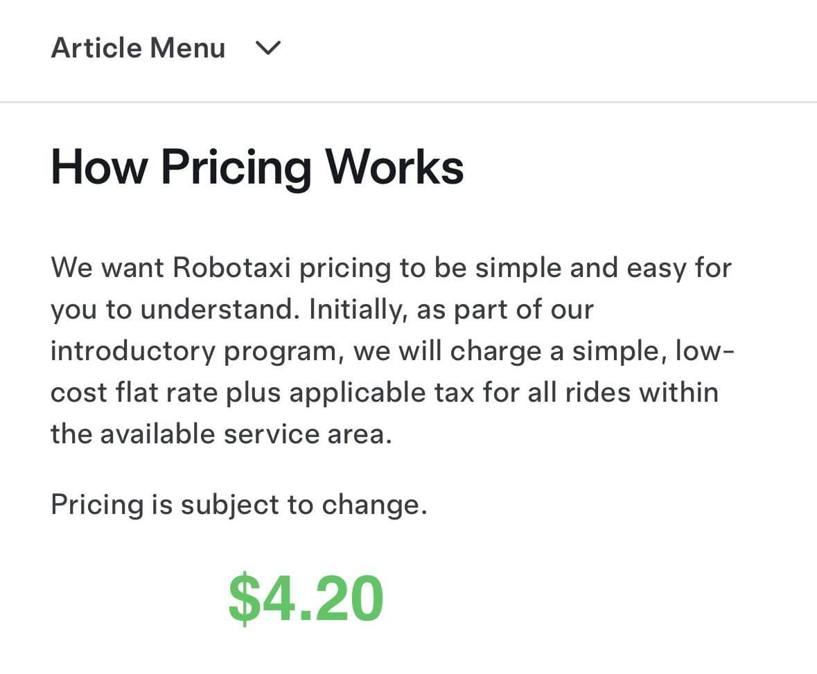Click 'introductory program' text

pyautogui.click(x=196, y=351)
